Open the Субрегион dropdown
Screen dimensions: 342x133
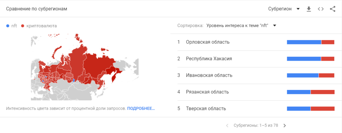[284, 9]
